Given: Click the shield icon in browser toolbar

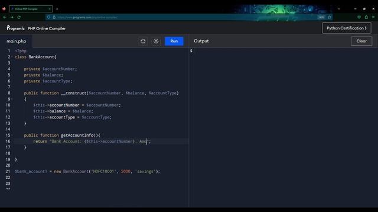Looking at the screenshot, I should tap(359, 17).
